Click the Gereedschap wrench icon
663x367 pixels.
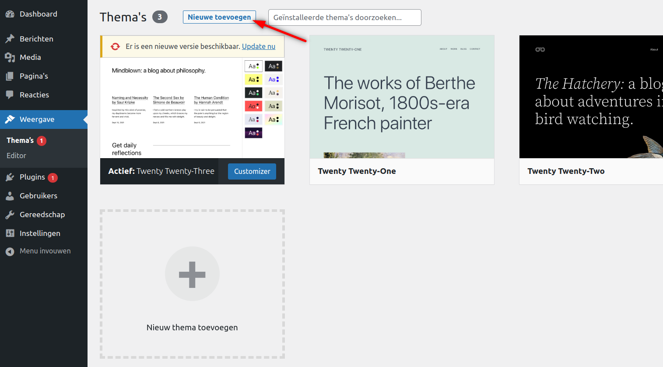click(10, 215)
